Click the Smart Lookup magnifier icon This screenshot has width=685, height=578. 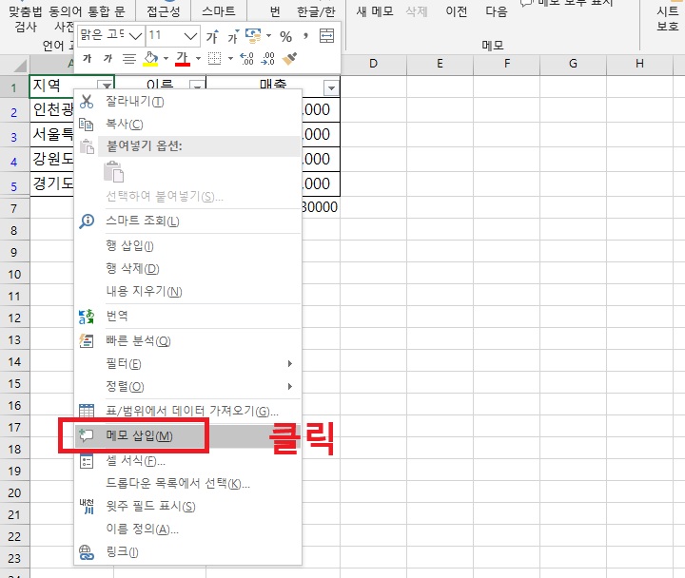coord(87,222)
